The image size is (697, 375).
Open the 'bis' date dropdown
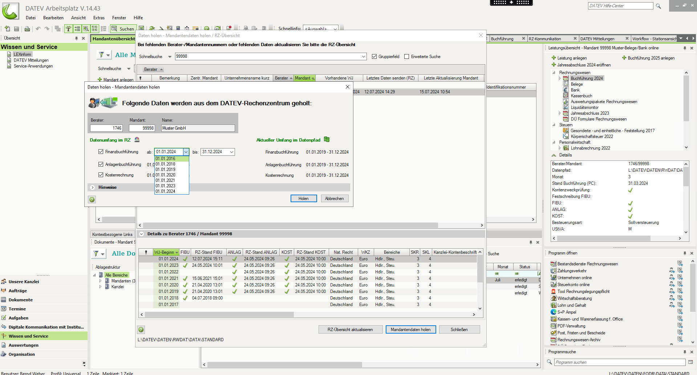click(231, 152)
